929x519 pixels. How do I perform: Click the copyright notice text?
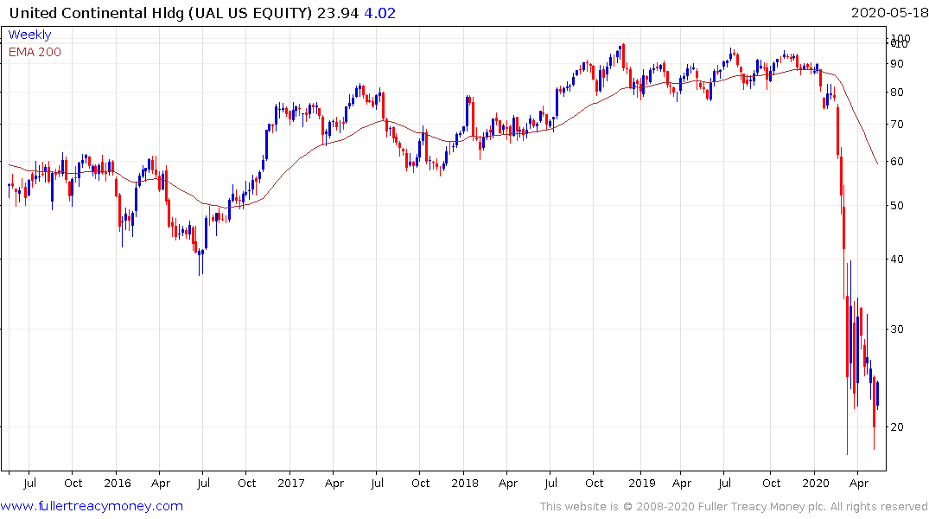coord(734,507)
